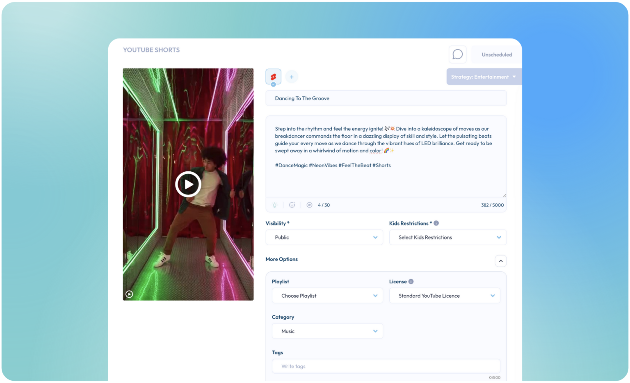Open the Visibility dropdown showing Public
This screenshot has height=383, width=630.
pyautogui.click(x=324, y=237)
